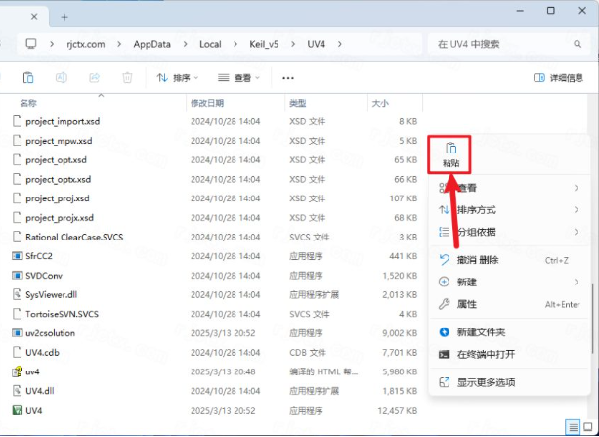Viewport: 599px width, 437px height.
Task: Click the SysViewer.dll file icon
Action: point(17,294)
